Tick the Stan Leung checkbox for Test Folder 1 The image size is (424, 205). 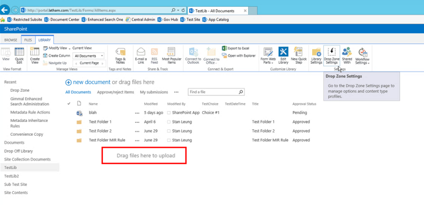(169, 122)
